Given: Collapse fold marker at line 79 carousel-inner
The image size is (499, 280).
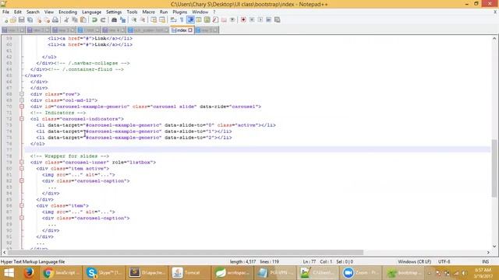Looking at the screenshot, I should tap(22, 163).
